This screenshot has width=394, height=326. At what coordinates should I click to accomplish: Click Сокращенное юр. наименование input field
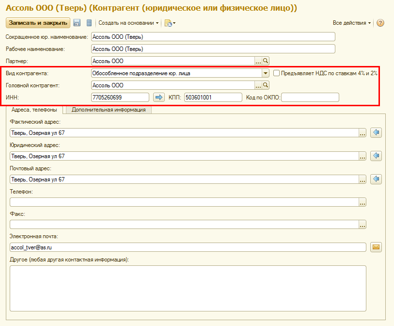213,37
